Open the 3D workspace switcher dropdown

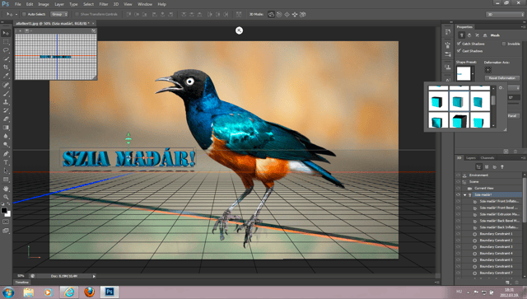(505, 15)
